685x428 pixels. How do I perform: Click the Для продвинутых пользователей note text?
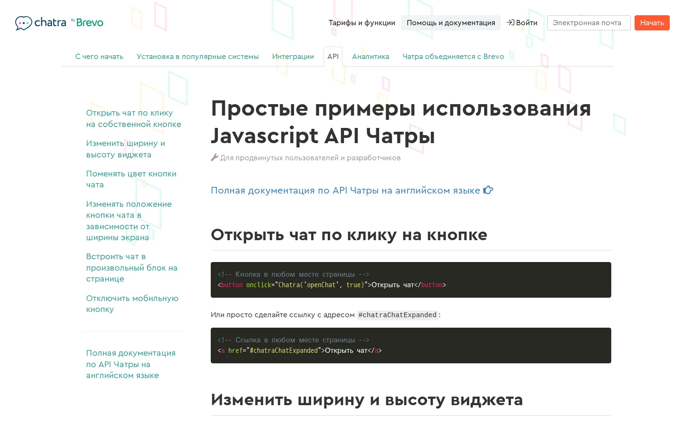tap(310, 158)
